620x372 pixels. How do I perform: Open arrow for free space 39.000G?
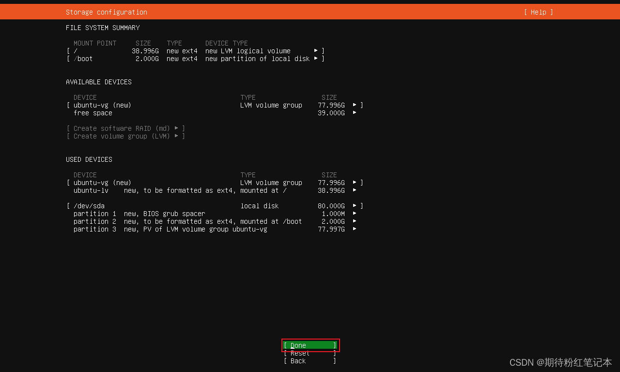[x=355, y=113]
